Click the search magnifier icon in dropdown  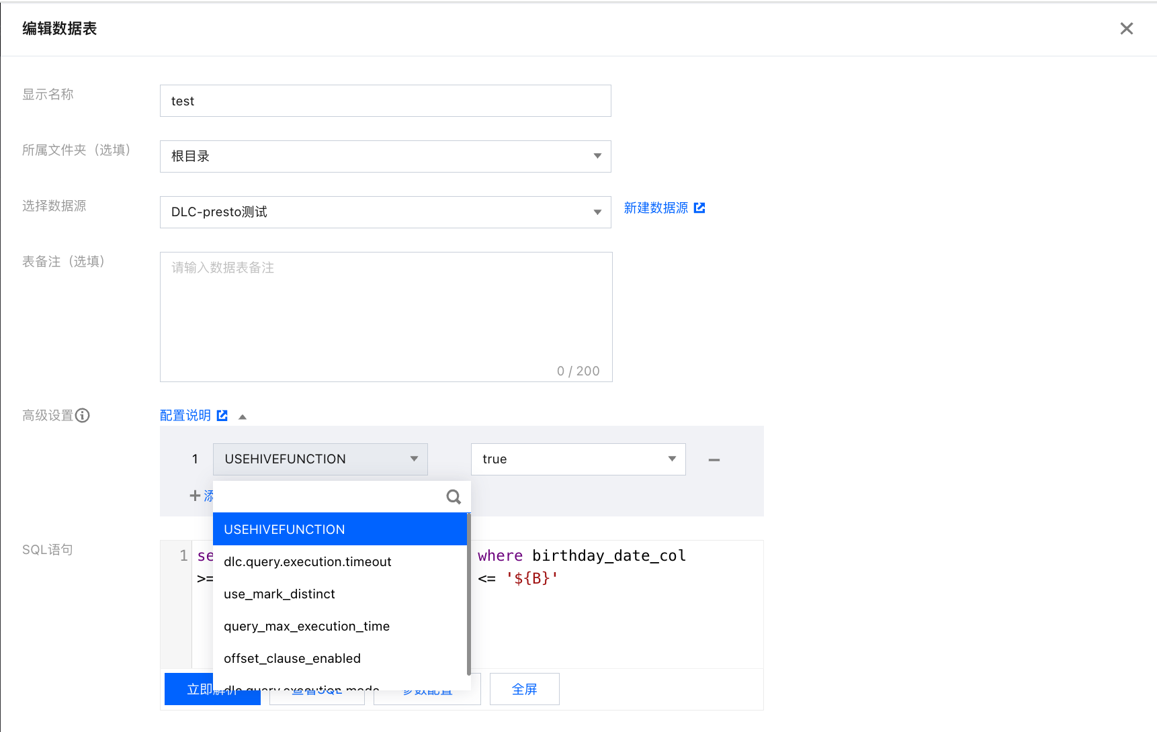point(454,497)
